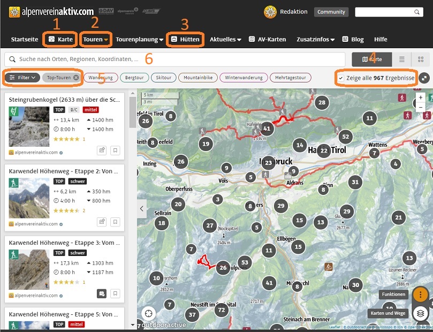This screenshot has width=433, height=332.
Task: Collapse the tour list side panel arrow
Action: pyautogui.click(x=142, y=208)
